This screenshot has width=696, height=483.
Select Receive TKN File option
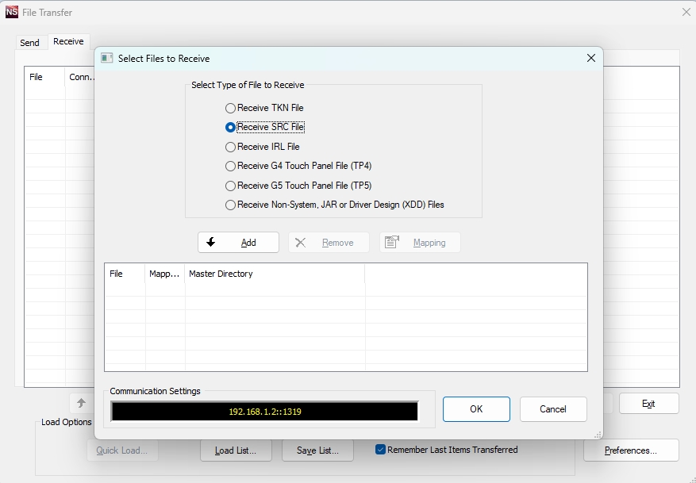[x=231, y=108]
